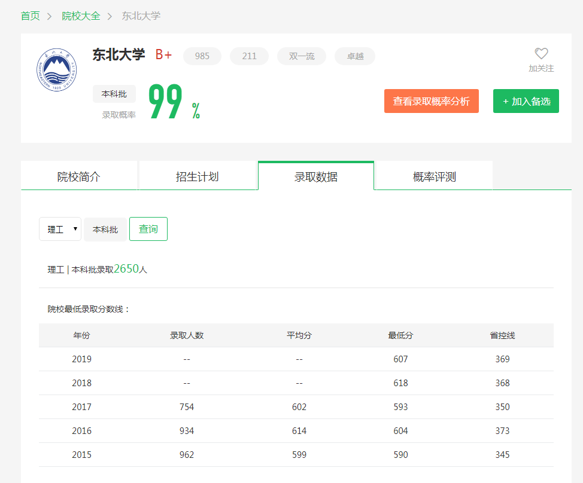This screenshot has height=483, width=583.
Task: Click the 东北大学 breadcrumb item
Action: pyautogui.click(x=141, y=16)
